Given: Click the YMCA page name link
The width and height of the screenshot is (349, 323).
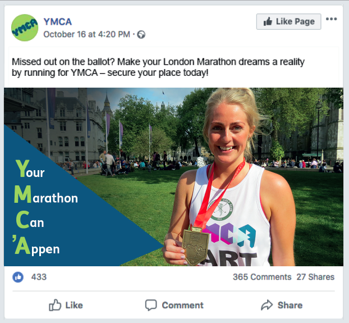Looking at the screenshot, I should [x=58, y=21].
